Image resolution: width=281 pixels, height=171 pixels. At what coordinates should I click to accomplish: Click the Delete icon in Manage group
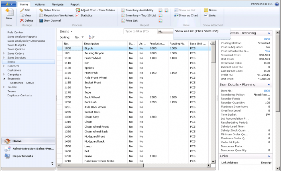26,20
